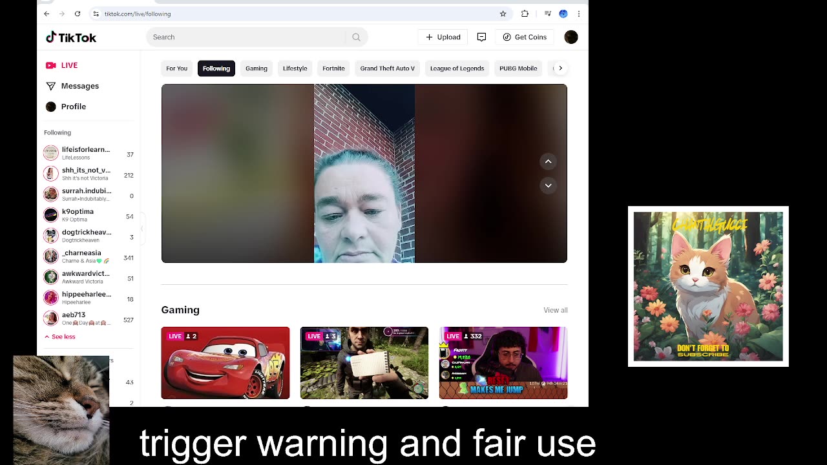Image resolution: width=827 pixels, height=465 pixels.
Task: Click the lifeisforlearn... avatar icon
Action: [x=50, y=153]
